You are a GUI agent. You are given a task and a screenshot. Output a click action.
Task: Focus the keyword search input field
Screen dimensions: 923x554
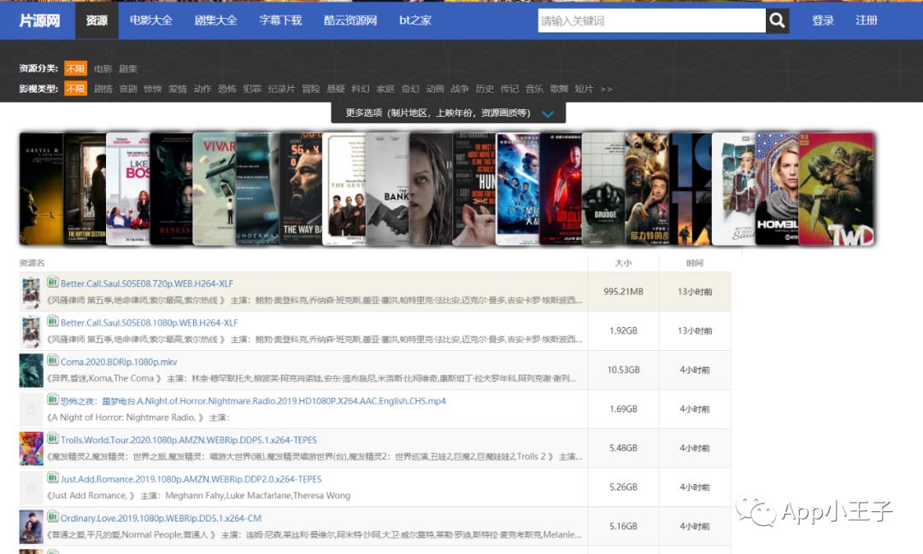click(650, 20)
